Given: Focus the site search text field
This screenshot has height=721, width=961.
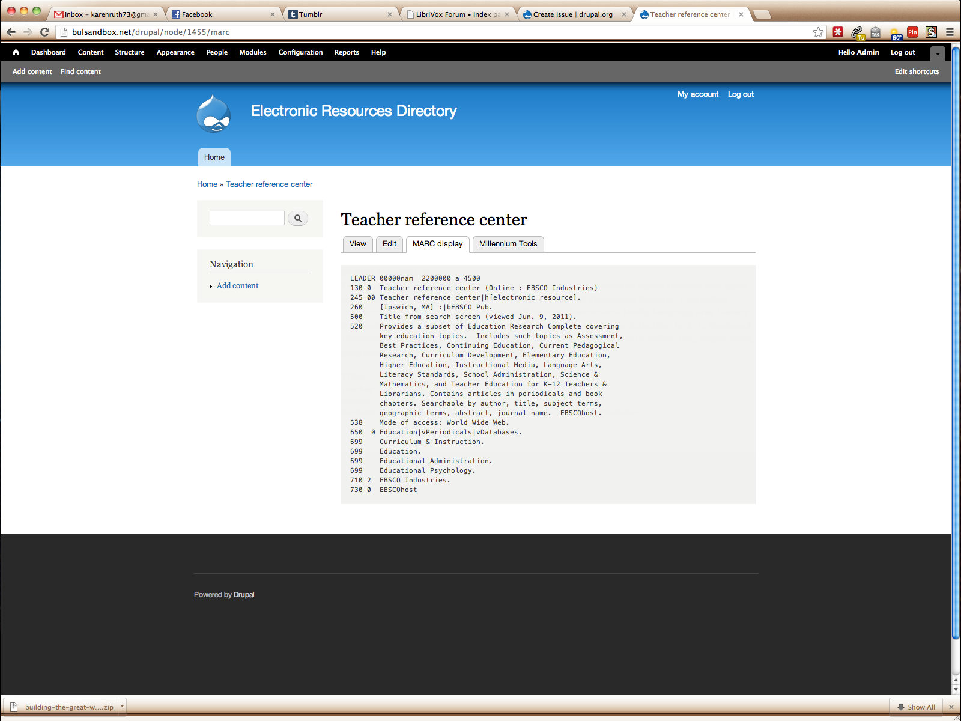Looking at the screenshot, I should (247, 218).
